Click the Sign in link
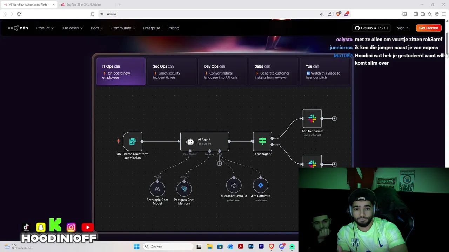The width and height of the screenshot is (449, 252). click(403, 28)
